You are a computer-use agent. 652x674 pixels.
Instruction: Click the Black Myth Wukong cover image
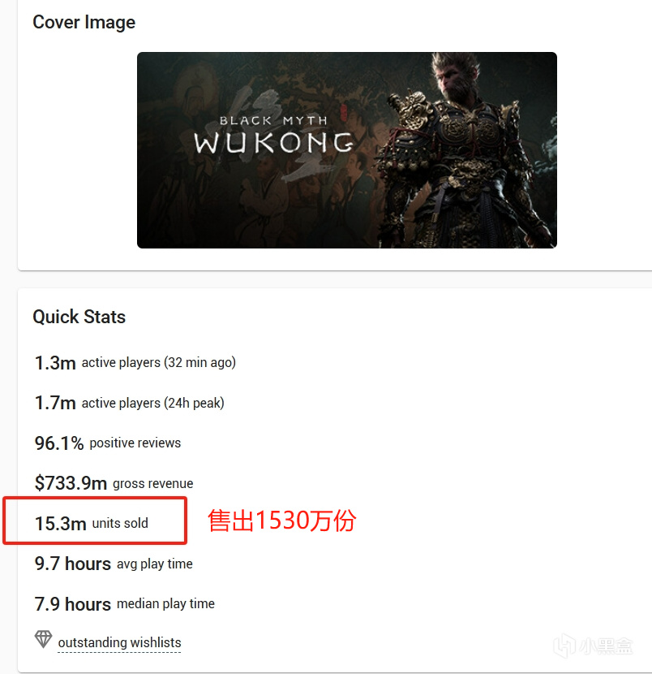tap(347, 150)
